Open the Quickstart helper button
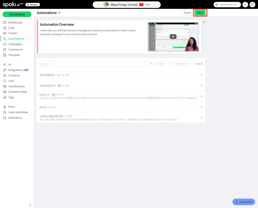 [244, 202]
